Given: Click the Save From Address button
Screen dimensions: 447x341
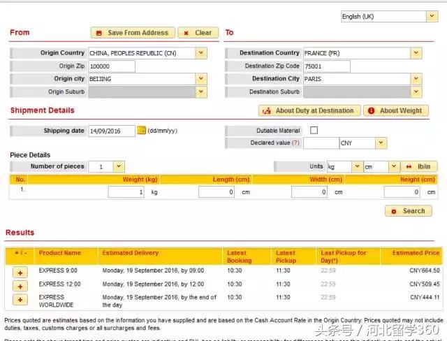Looking at the screenshot, I should [132, 33].
